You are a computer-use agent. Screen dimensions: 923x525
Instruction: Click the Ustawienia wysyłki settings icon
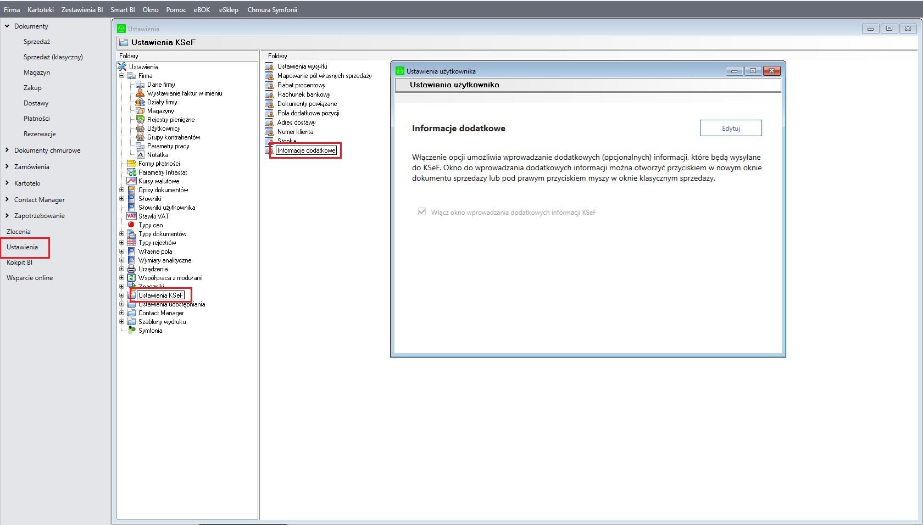point(269,66)
